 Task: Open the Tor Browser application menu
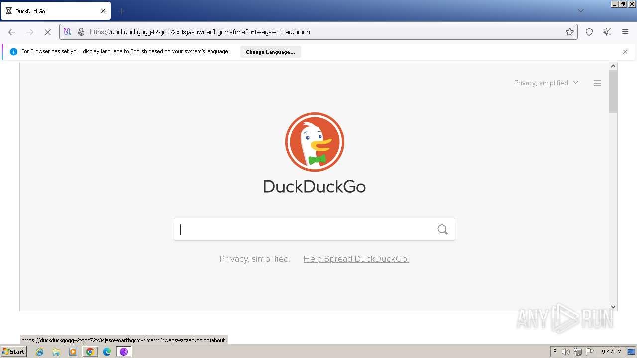625,32
